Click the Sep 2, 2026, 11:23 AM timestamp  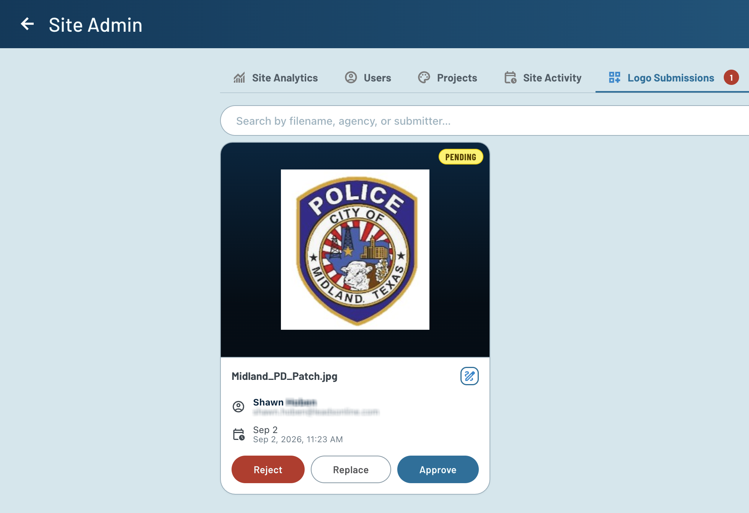(298, 440)
